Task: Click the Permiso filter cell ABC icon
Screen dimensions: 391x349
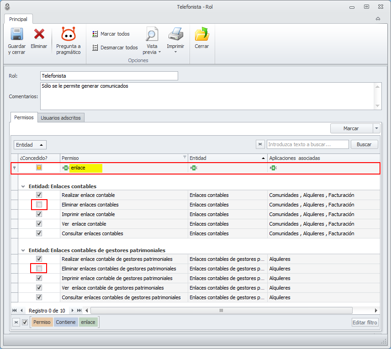Action: pos(66,168)
